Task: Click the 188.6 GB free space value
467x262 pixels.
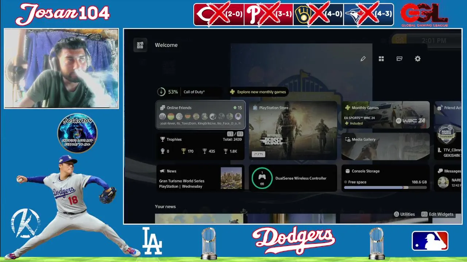Action: tap(419, 182)
